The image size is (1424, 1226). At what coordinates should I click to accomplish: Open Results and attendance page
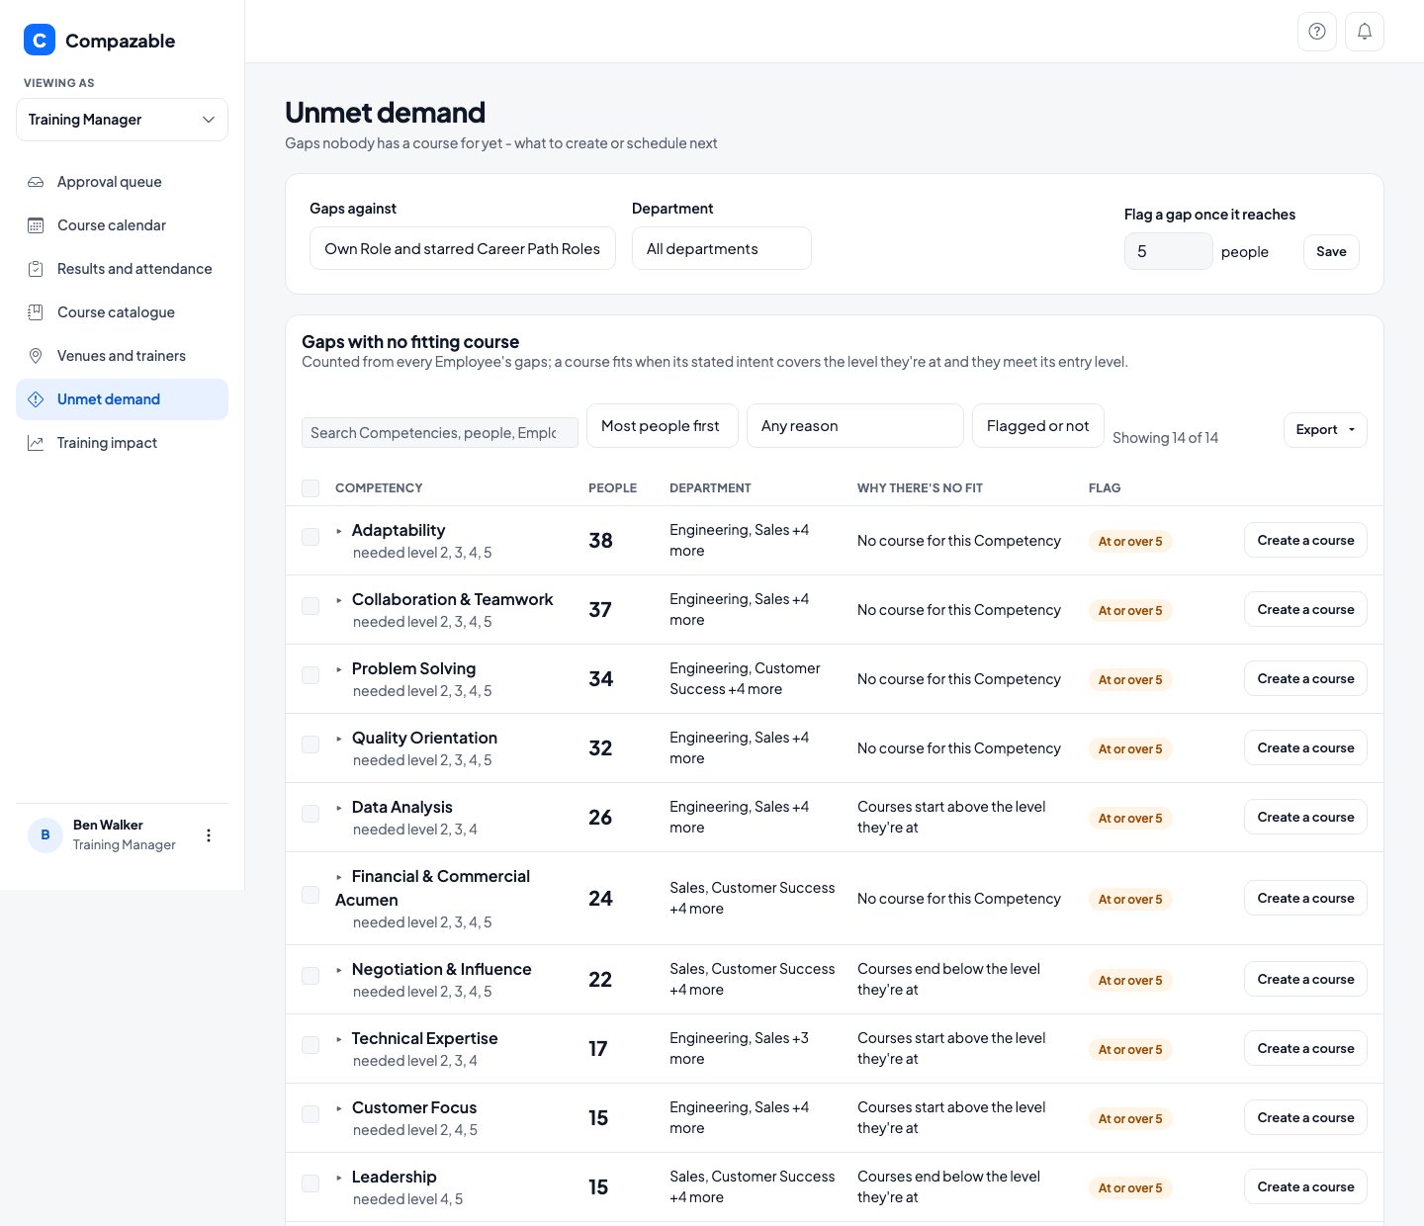coord(122,269)
